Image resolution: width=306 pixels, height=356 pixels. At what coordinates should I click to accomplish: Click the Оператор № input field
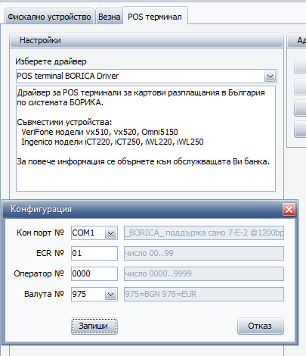tap(94, 273)
